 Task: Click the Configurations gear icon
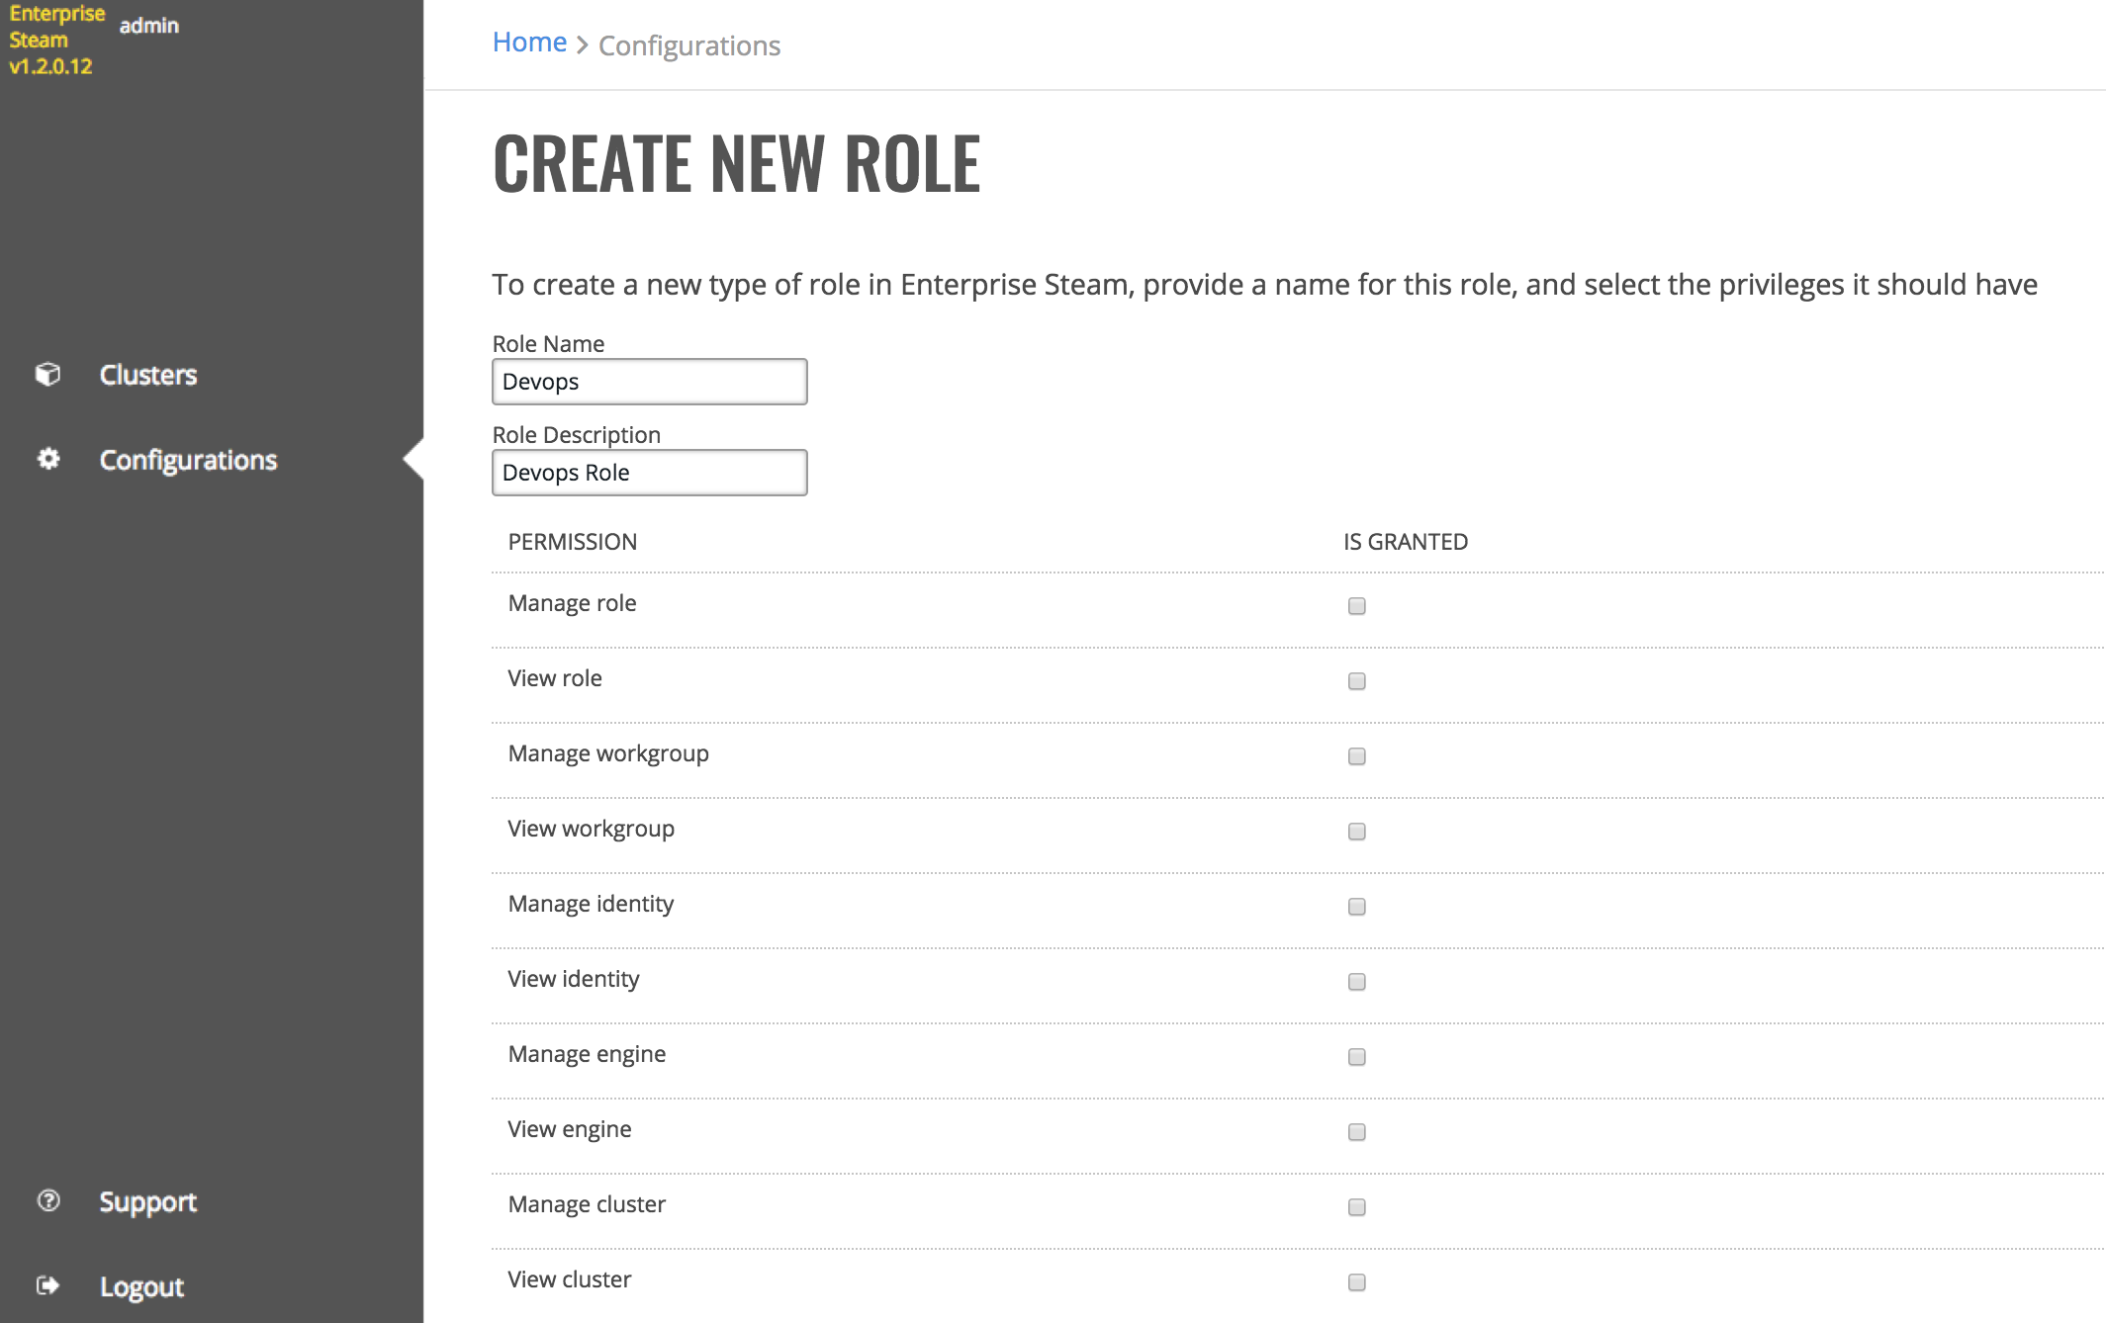point(47,459)
